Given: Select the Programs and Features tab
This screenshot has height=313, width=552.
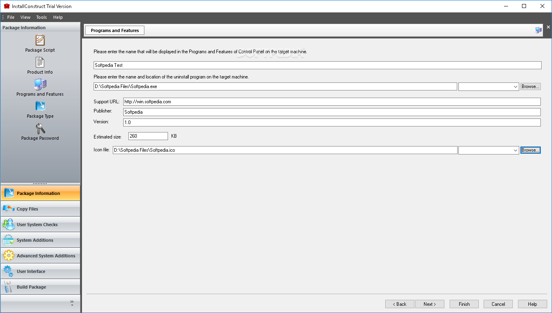Looking at the screenshot, I should point(115,30).
